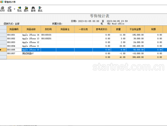This screenshot has height=126, width=167.
Task: Click the app icon in title bar
Action: pos(2,2)
